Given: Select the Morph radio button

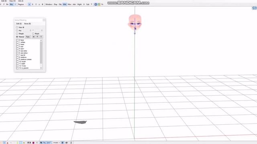Looking at the screenshot, I should point(33,34).
